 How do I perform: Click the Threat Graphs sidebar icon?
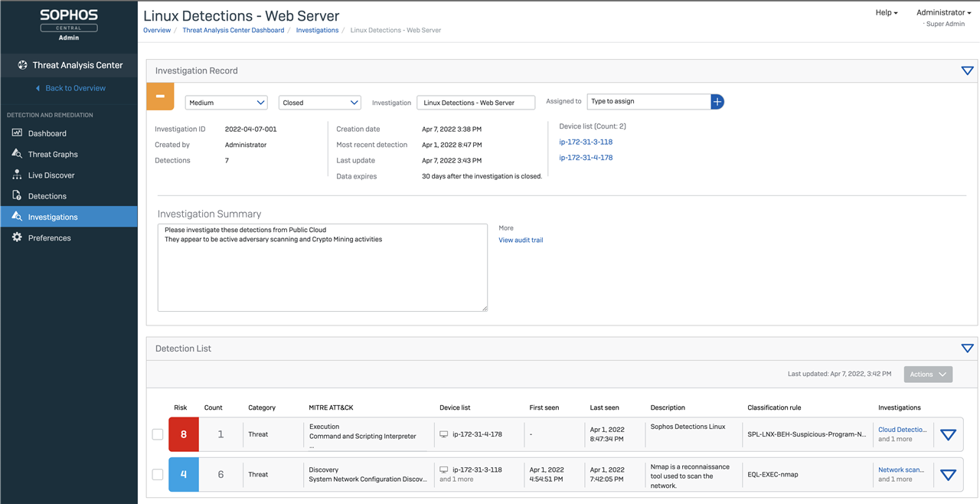[17, 154]
